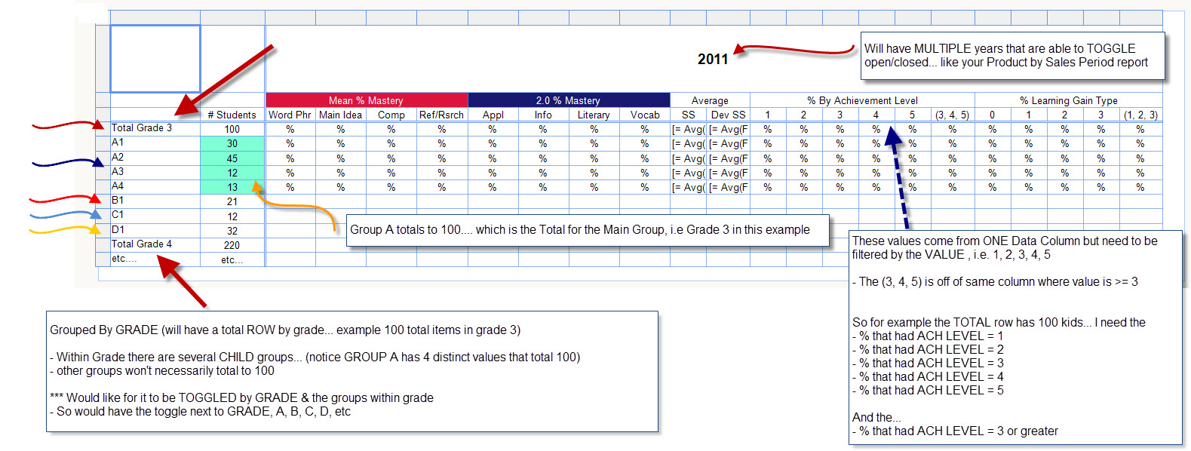
Task: Select the A4 row label
Action: point(155,186)
